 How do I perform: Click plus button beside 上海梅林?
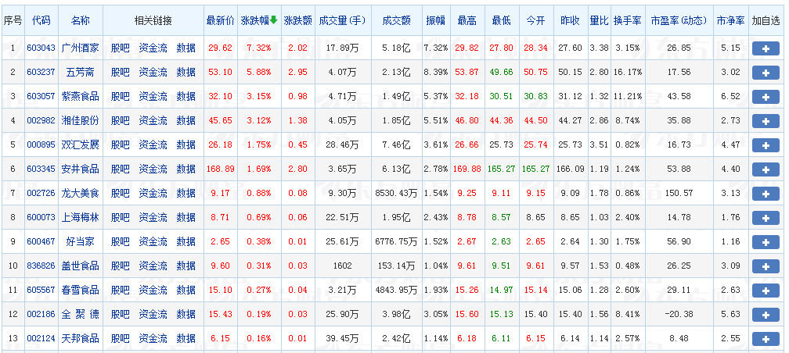coord(765,218)
